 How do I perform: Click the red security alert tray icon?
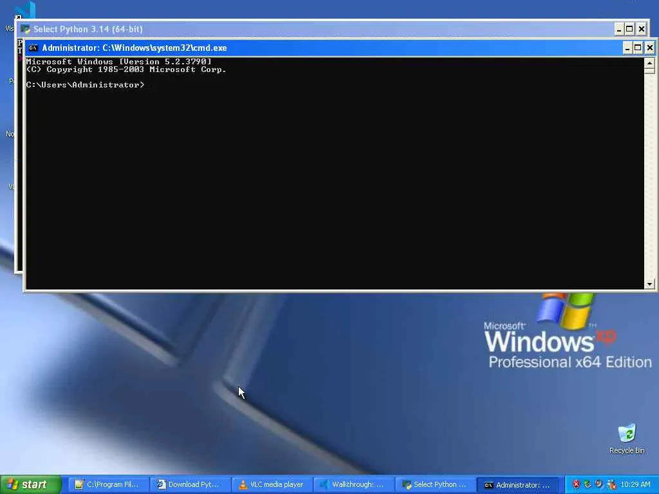[576, 484]
